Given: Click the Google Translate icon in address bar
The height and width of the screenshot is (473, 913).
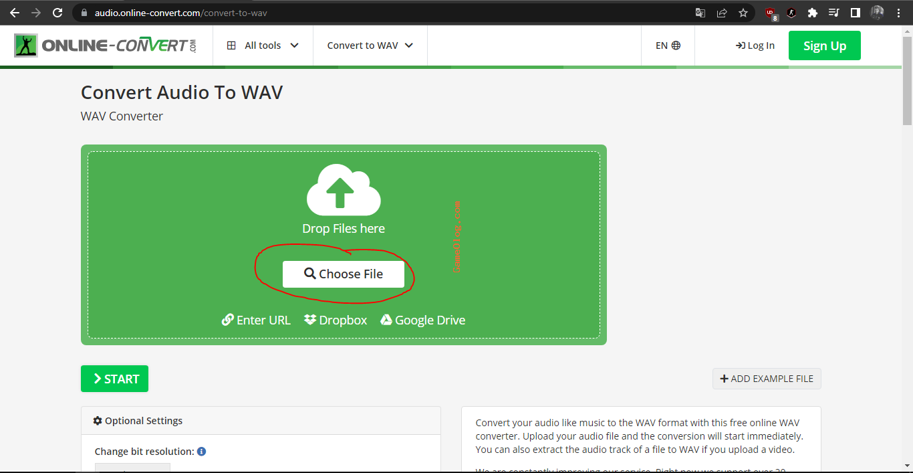Looking at the screenshot, I should coord(700,13).
